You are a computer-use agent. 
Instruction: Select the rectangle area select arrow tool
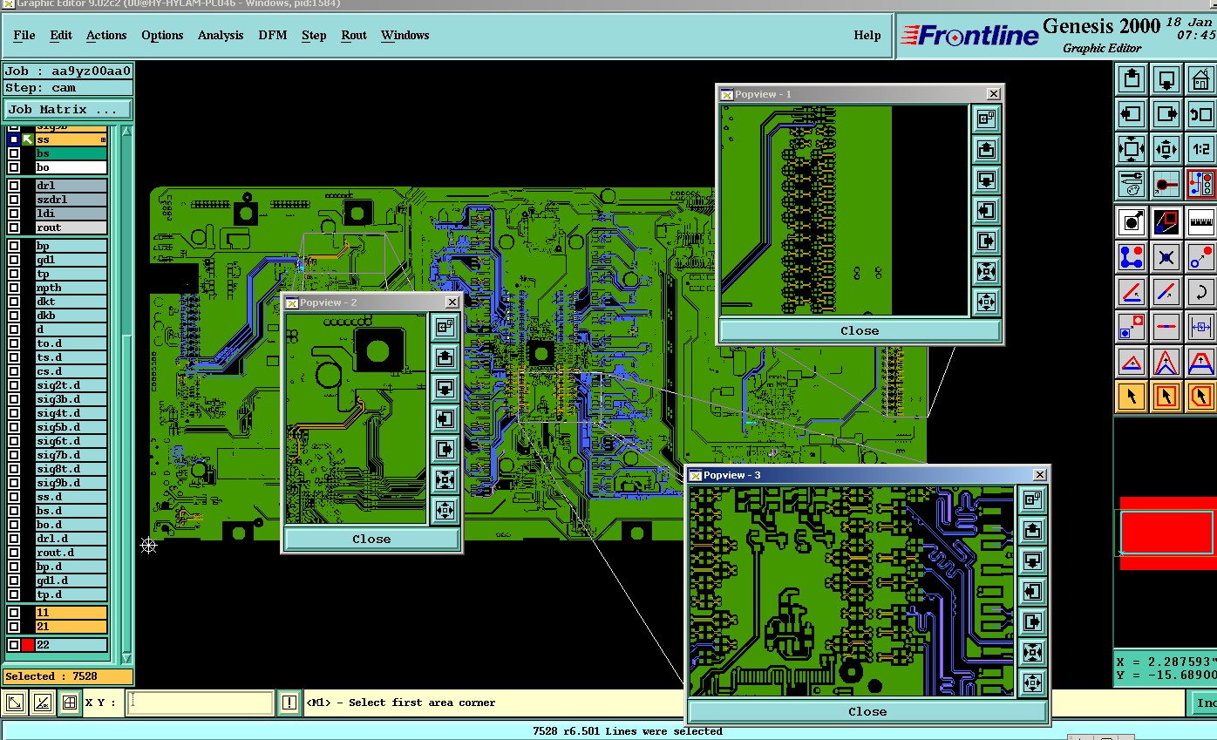pyautogui.click(x=1166, y=397)
